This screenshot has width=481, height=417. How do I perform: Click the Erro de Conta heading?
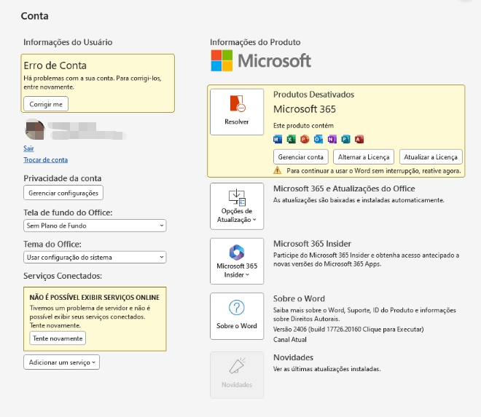[x=55, y=65]
